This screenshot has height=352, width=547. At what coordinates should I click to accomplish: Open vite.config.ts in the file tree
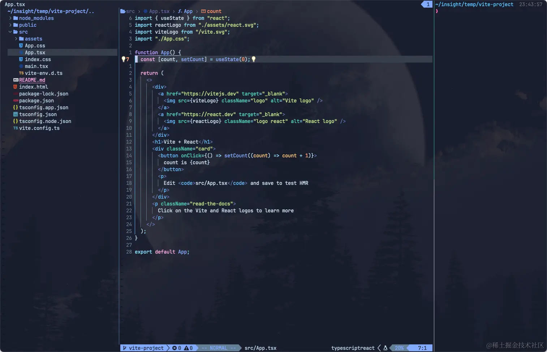point(39,128)
